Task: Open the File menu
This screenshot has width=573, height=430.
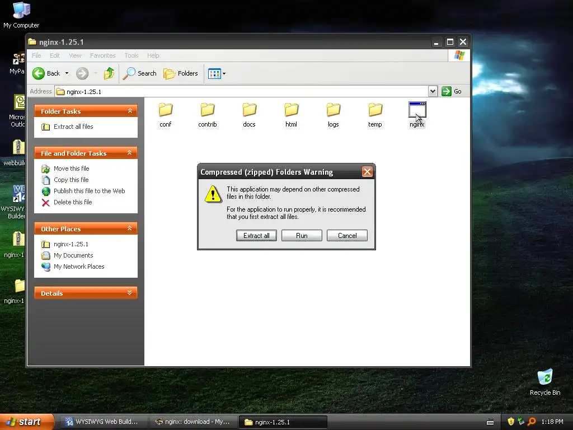Action: (36, 55)
